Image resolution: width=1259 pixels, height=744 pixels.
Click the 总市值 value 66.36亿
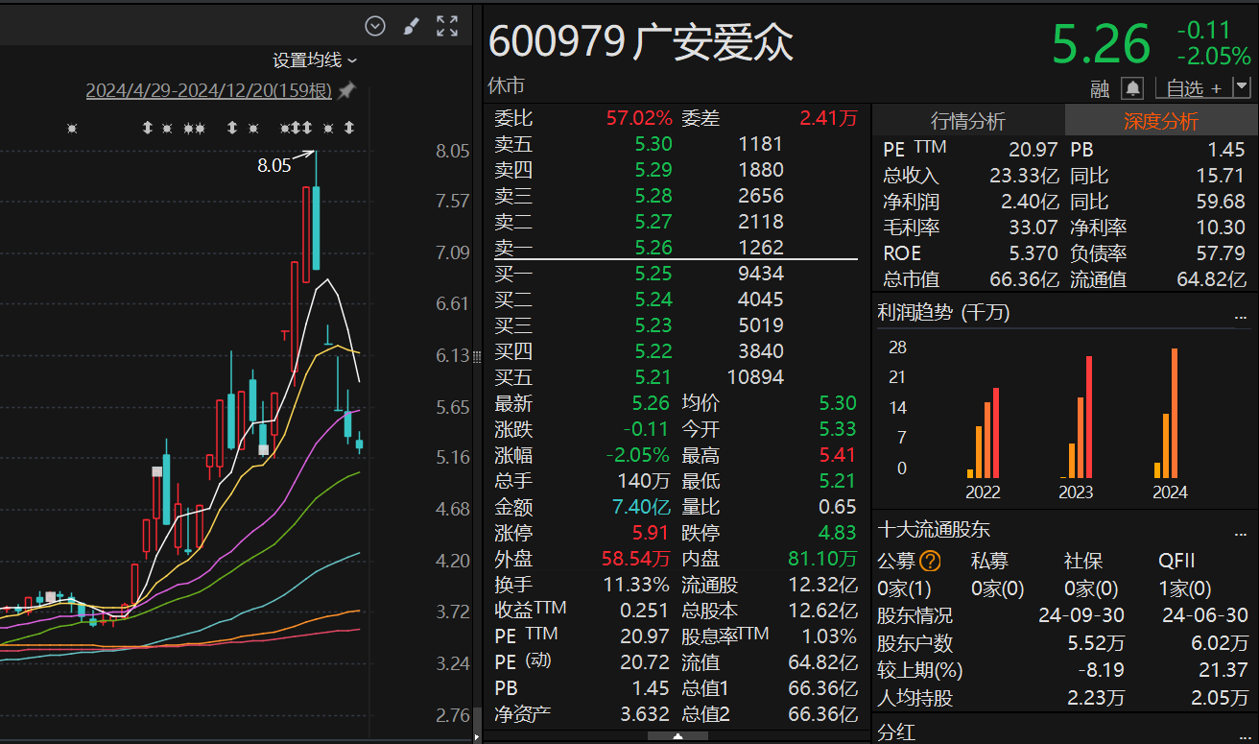1024,279
